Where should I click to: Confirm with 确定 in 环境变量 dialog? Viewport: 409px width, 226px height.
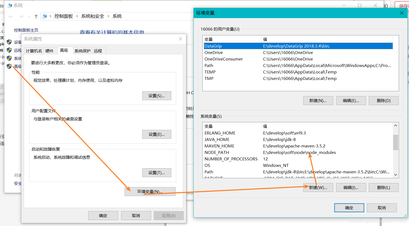click(x=349, y=208)
